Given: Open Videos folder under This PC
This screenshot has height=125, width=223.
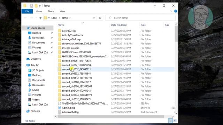Looking at the screenshot, I should (x=36, y=100).
